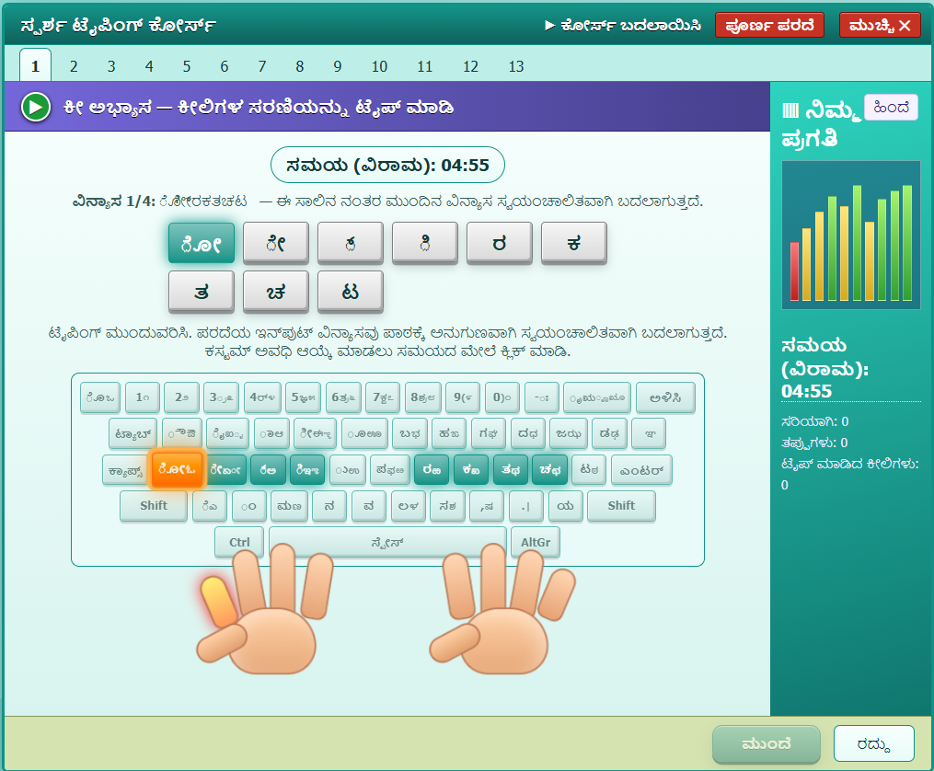Click the ಕ key on home row
This screenshot has width=934, height=771.
[x=470, y=470]
